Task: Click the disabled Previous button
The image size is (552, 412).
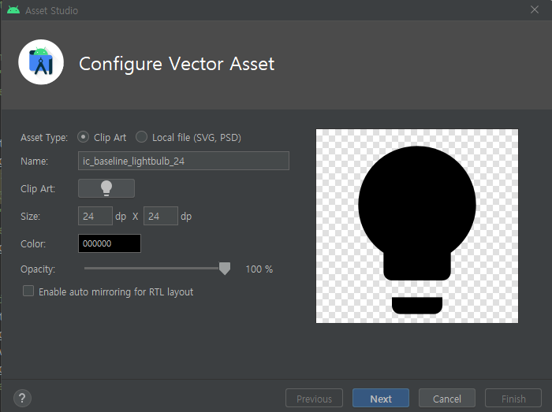Action: pos(314,399)
